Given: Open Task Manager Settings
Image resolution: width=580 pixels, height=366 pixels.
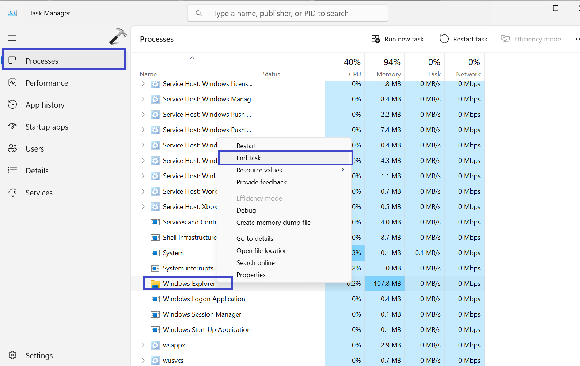Looking at the screenshot, I should coord(39,355).
